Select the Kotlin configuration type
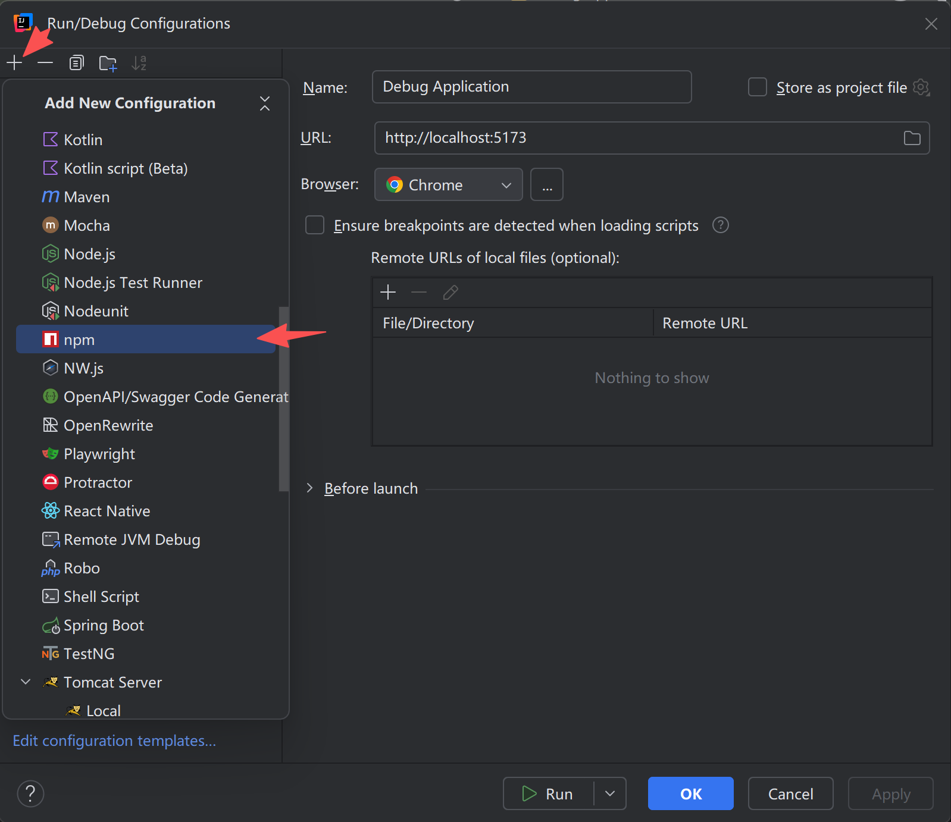 point(146,140)
